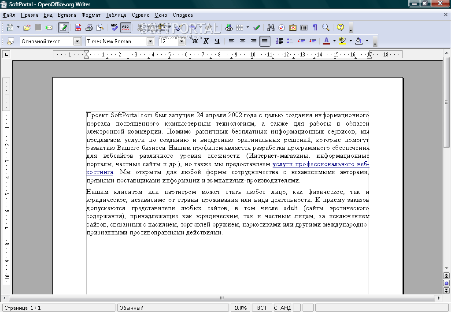
Task: Open font size dropdown
Action: [181, 41]
